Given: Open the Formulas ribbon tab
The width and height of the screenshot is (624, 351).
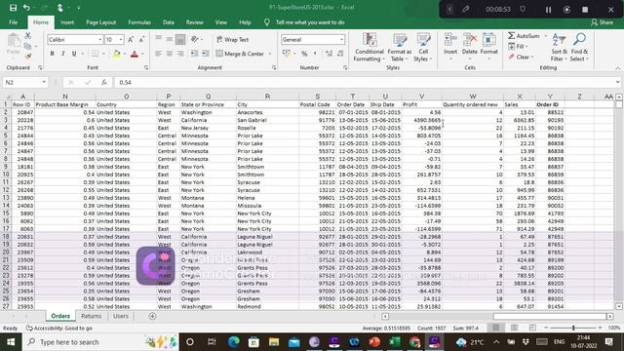Looking at the screenshot, I should tap(139, 22).
